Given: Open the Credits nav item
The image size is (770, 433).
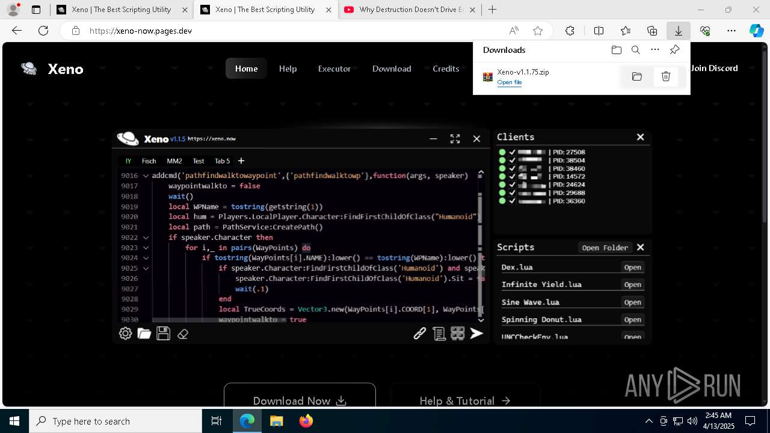Looking at the screenshot, I should click(446, 69).
